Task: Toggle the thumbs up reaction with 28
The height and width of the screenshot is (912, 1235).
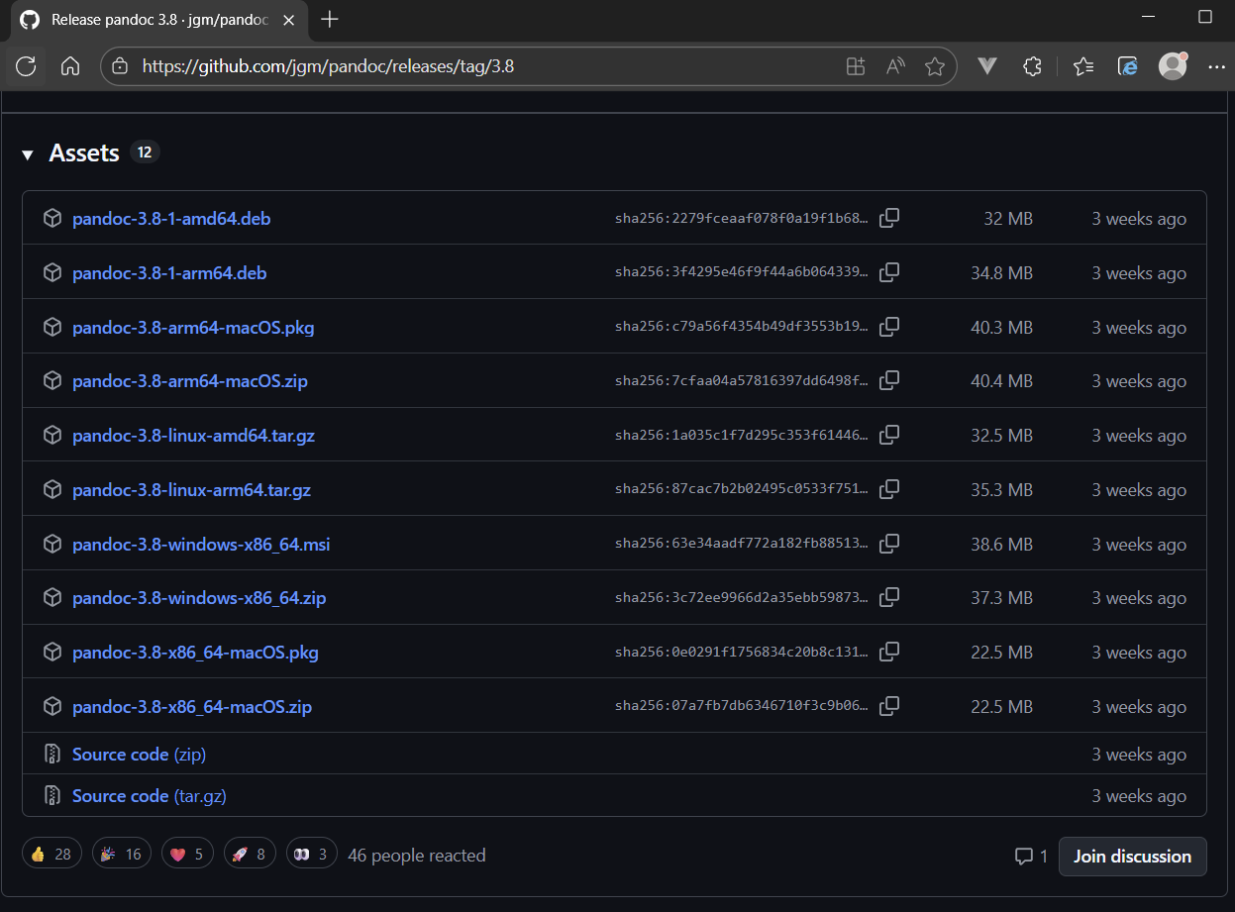Action: (x=51, y=854)
